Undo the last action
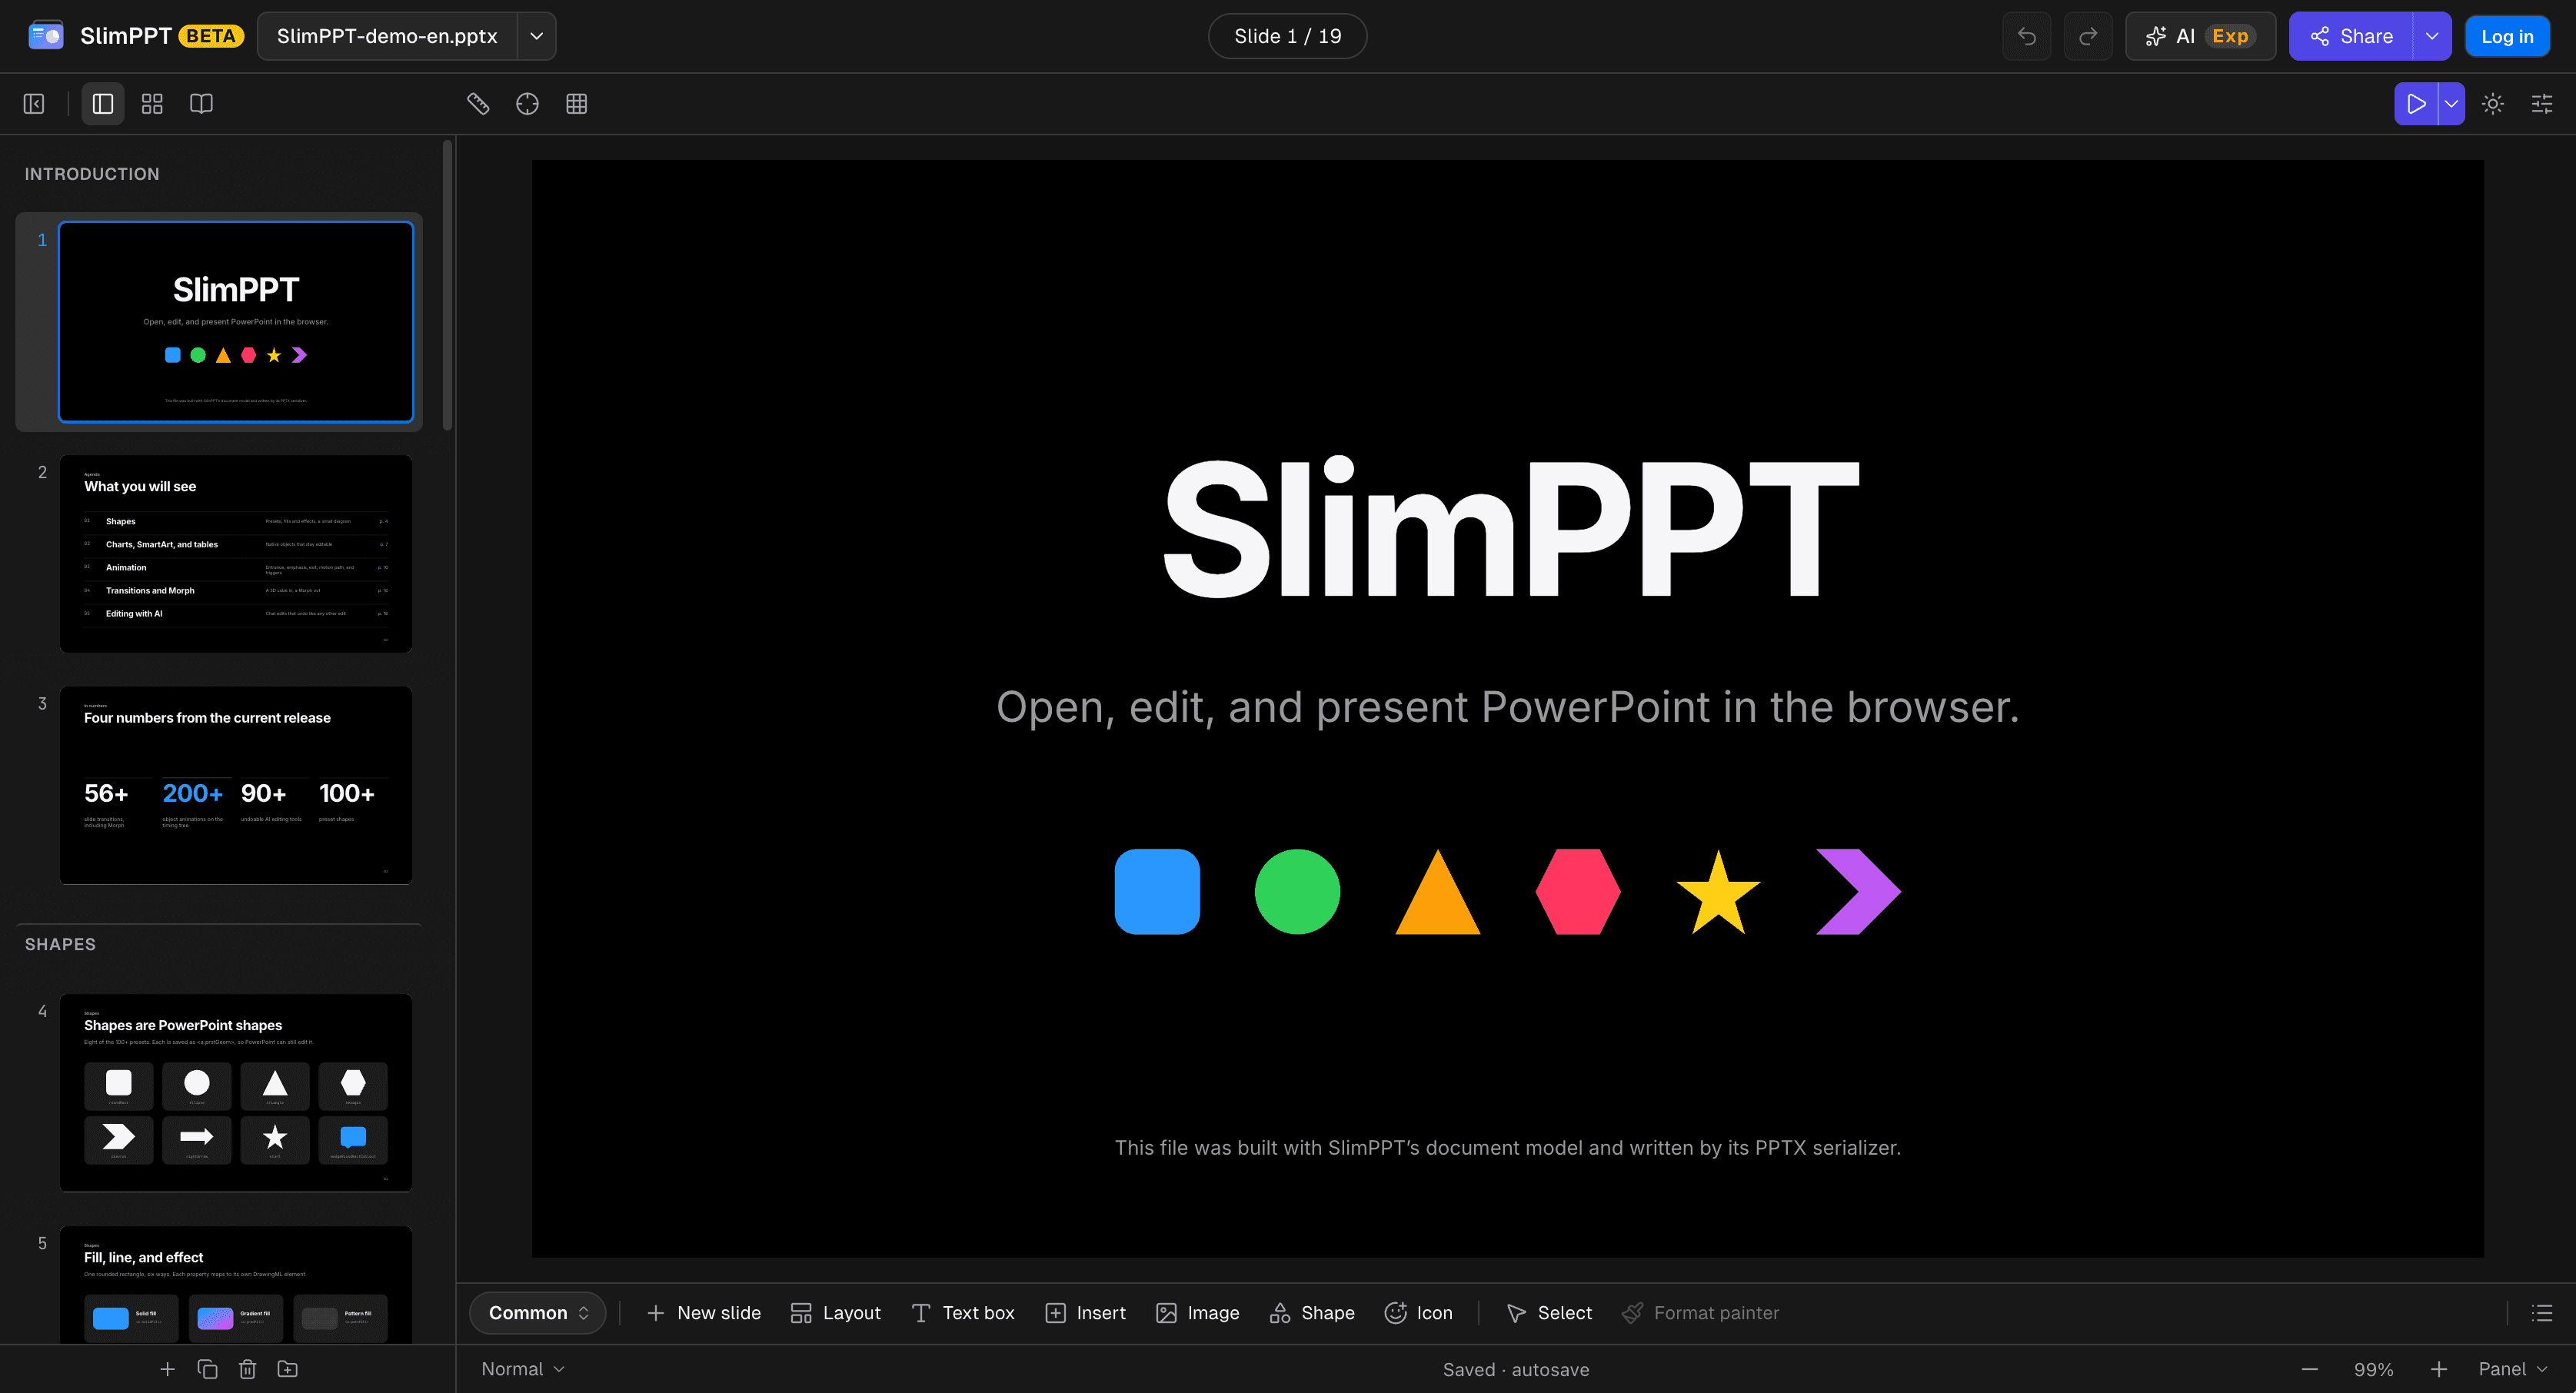This screenshot has width=2576, height=1393. coord(2027,36)
